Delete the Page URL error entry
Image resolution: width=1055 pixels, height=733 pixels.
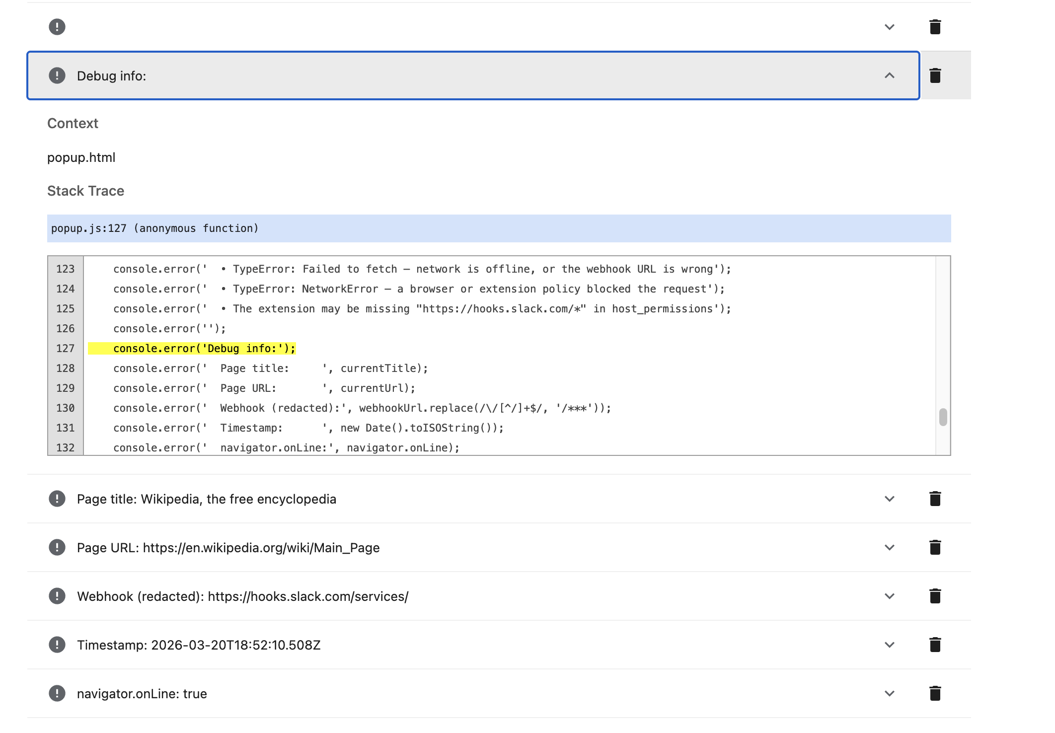[x=935, y=547]
